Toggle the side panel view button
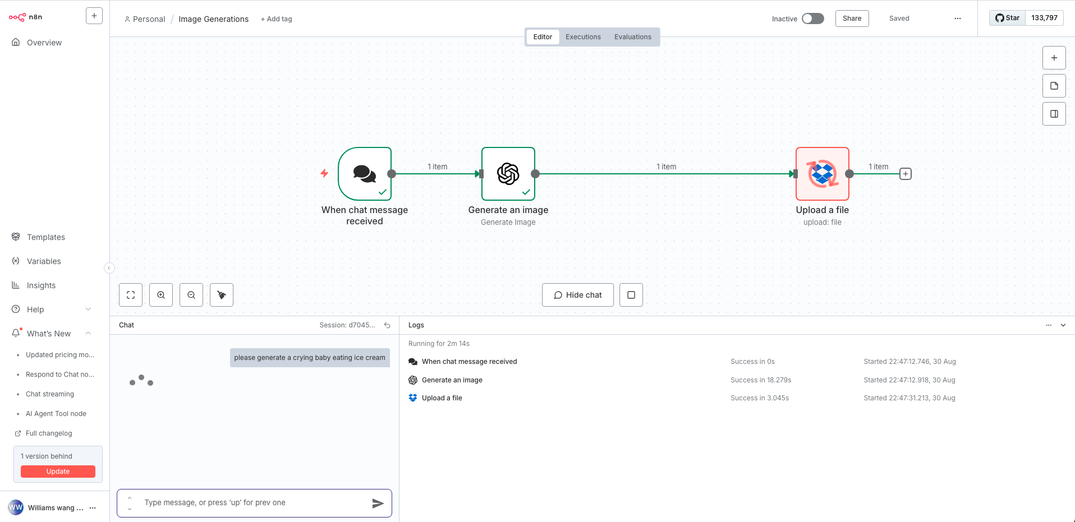This screenshot has height=522, width=1075. (x=1054, y=114)
